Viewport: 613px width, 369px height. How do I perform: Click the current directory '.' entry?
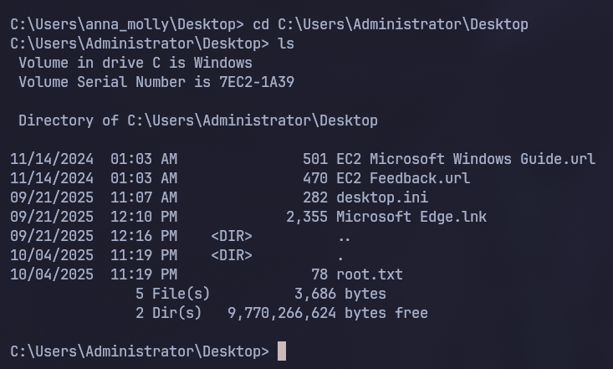point(340,255)
